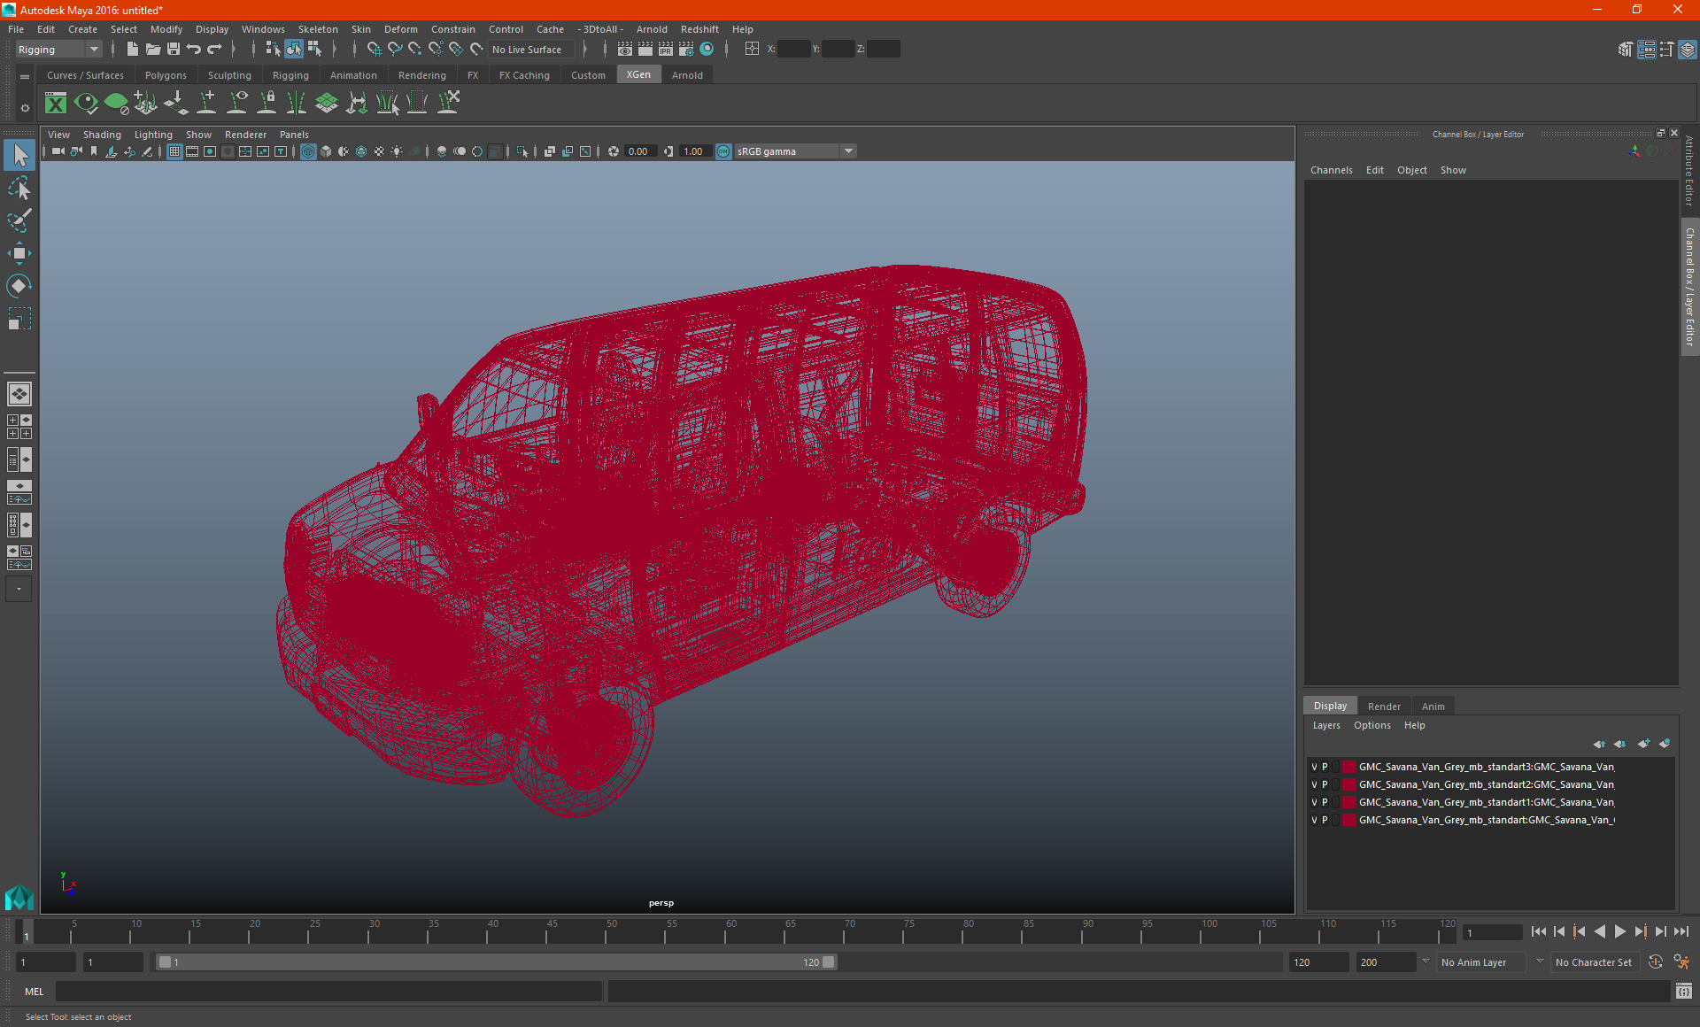Image resolution: width=1700 pixels, height=1027 pixels.
Task: Save the scene with disk icon
Action: (174, 50)
